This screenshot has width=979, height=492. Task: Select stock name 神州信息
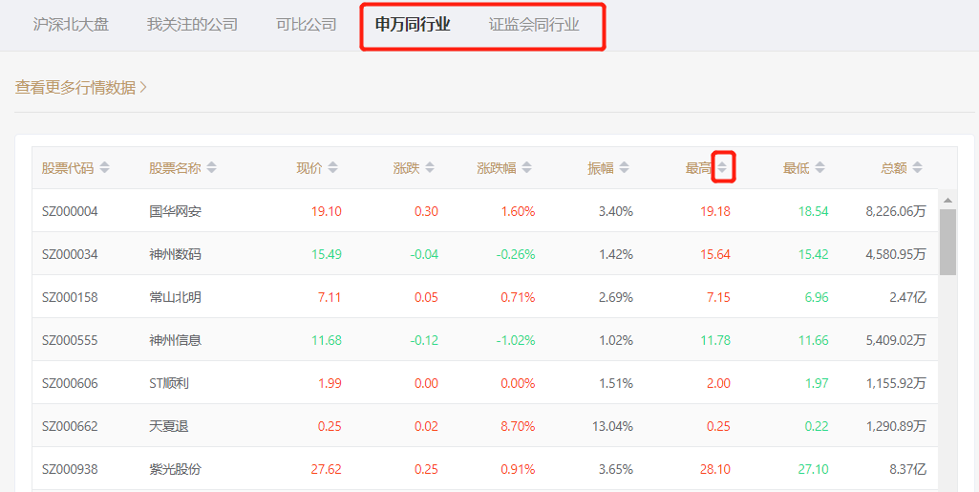pos(175,340)
